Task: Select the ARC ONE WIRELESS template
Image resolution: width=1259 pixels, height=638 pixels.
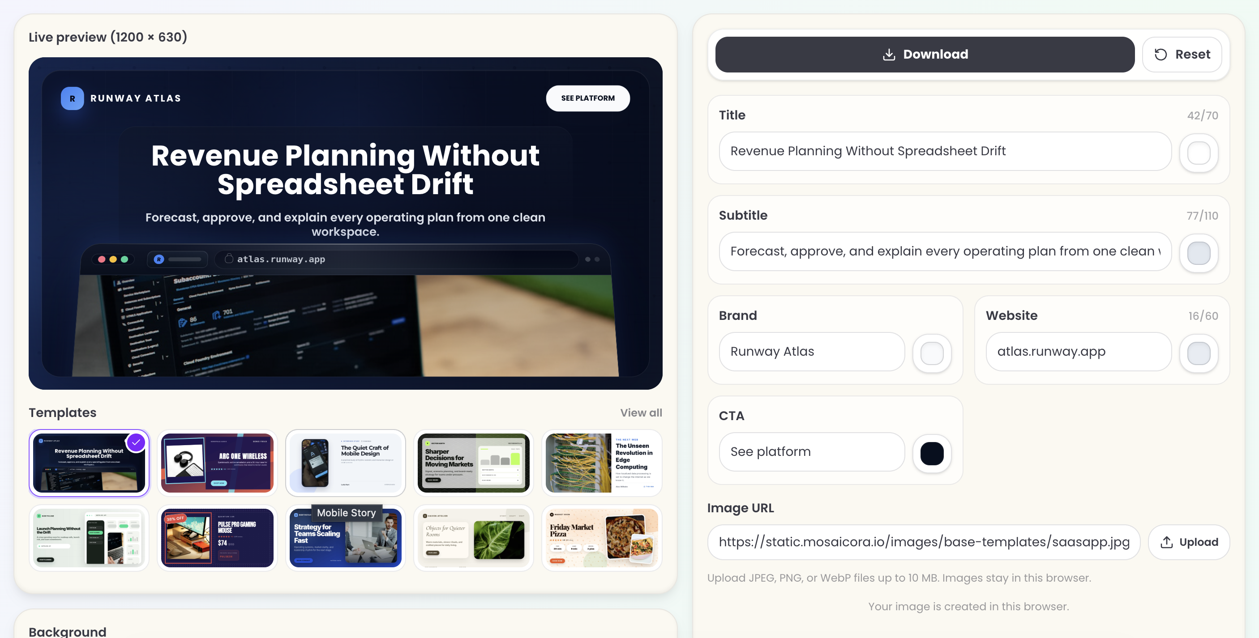Action: click(217, 463)
